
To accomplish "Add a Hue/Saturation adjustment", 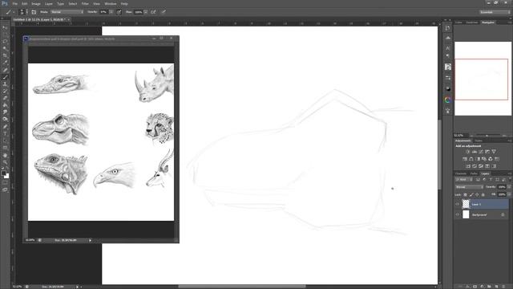I will tap(465, 159).
